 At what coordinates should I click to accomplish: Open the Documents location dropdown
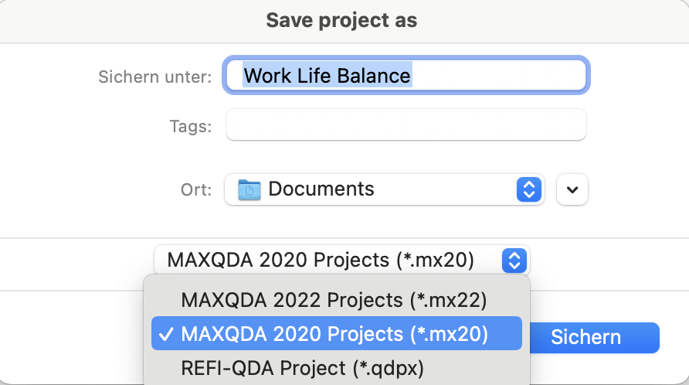pos(384,189)
